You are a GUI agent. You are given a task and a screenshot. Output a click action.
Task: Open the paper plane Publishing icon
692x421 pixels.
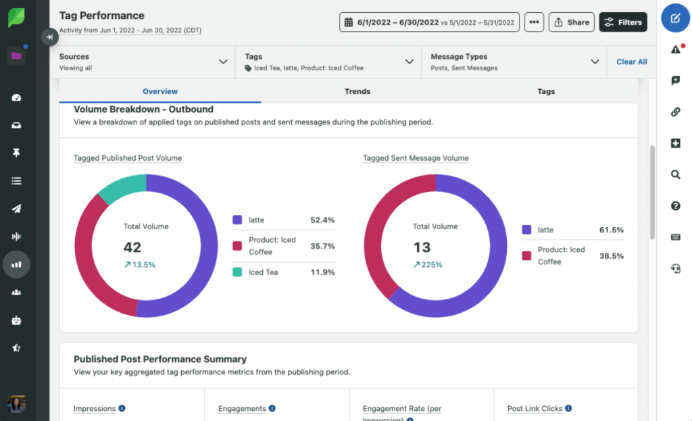point(17,209)
